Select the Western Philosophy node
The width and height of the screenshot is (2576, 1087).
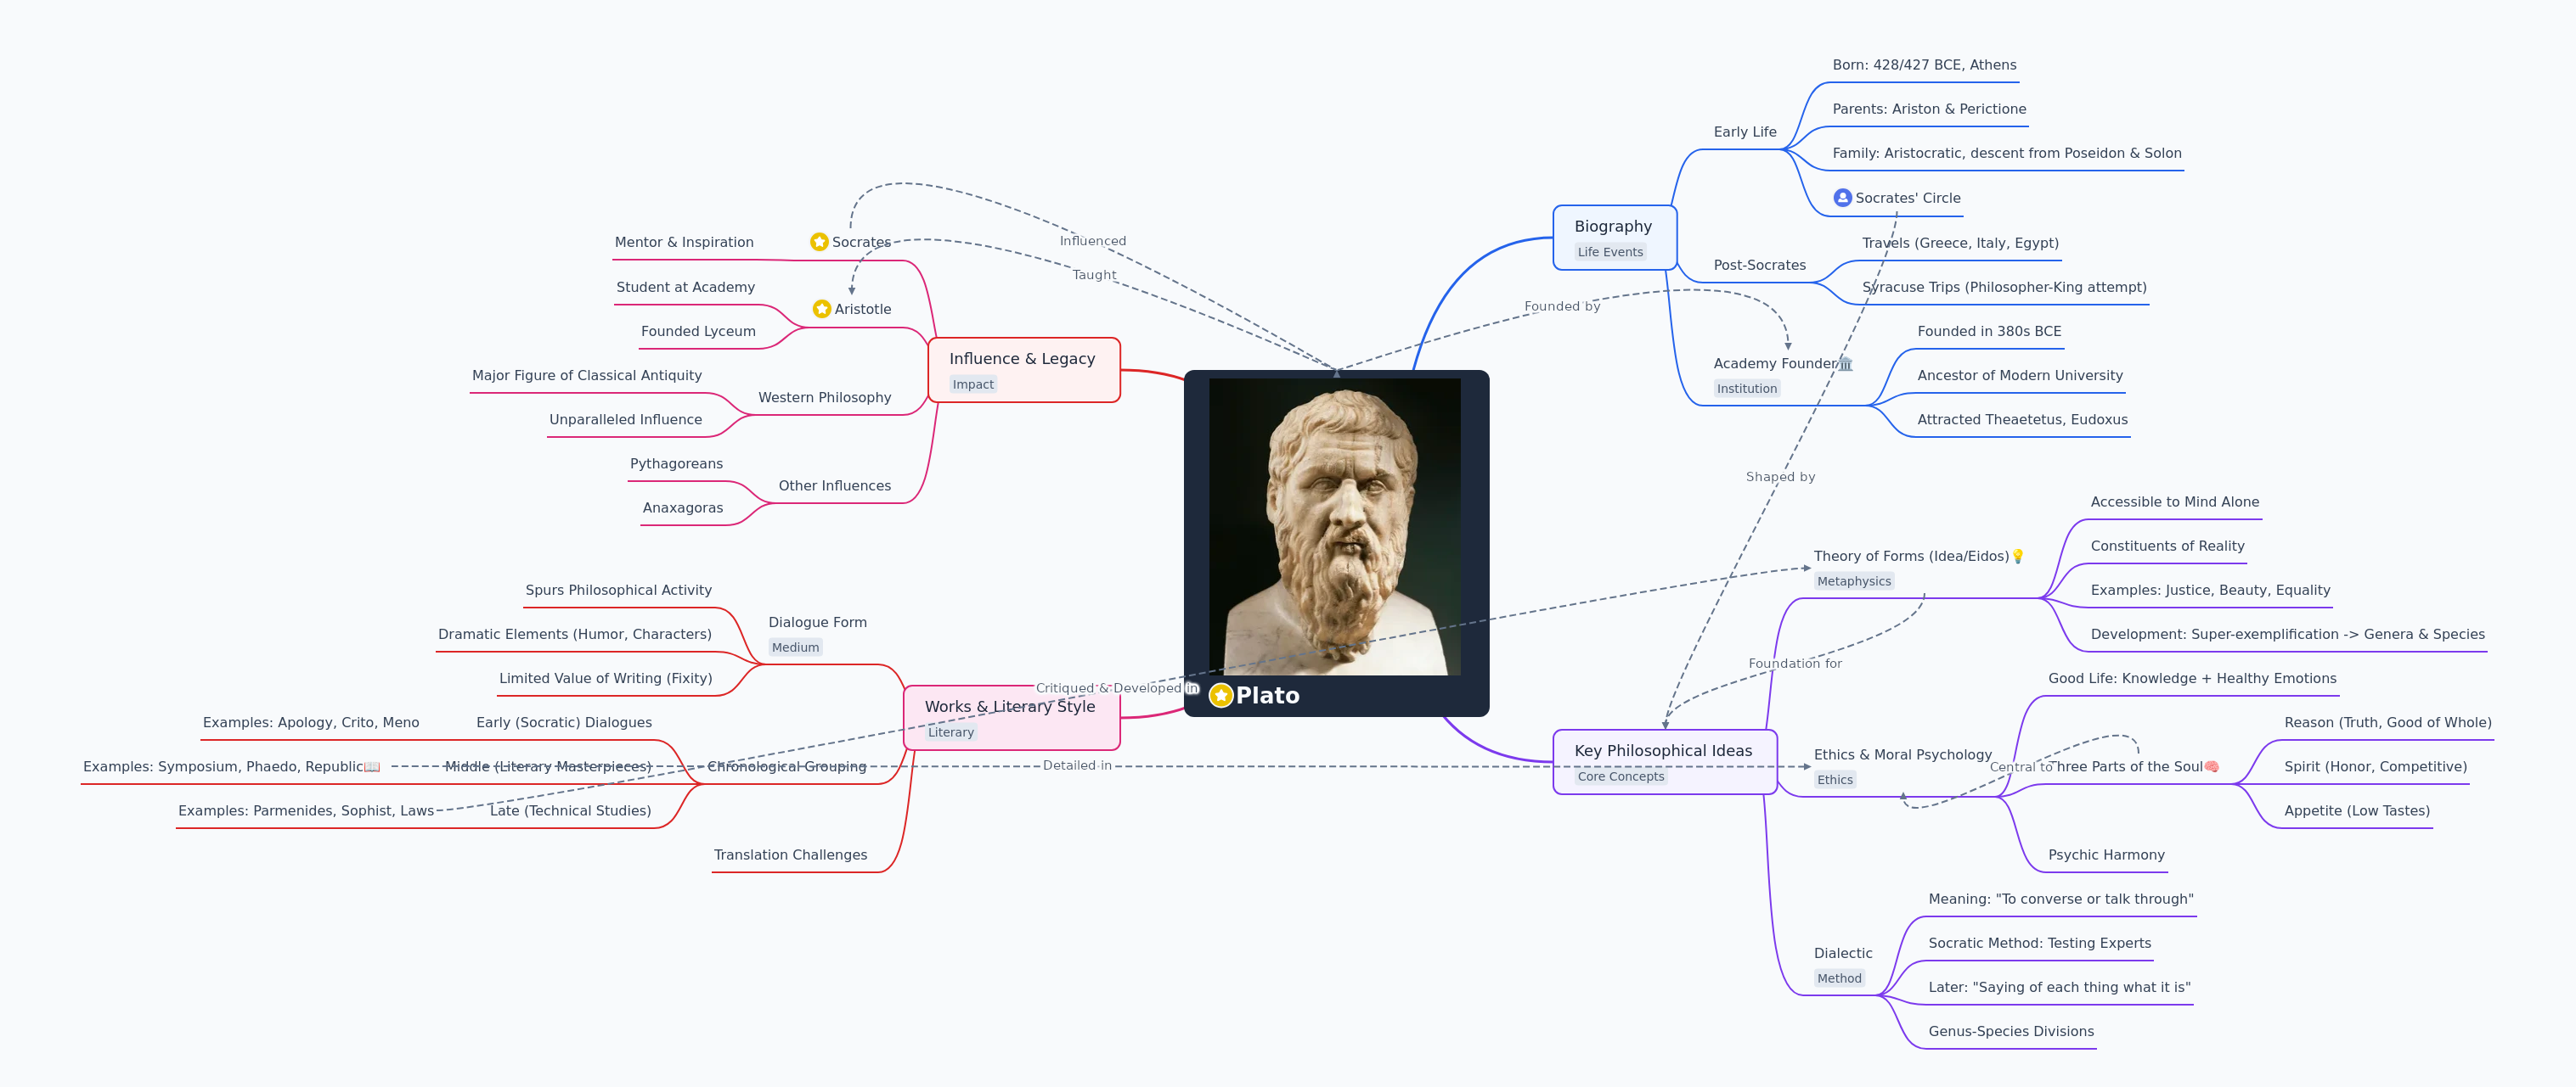(825, 398)
